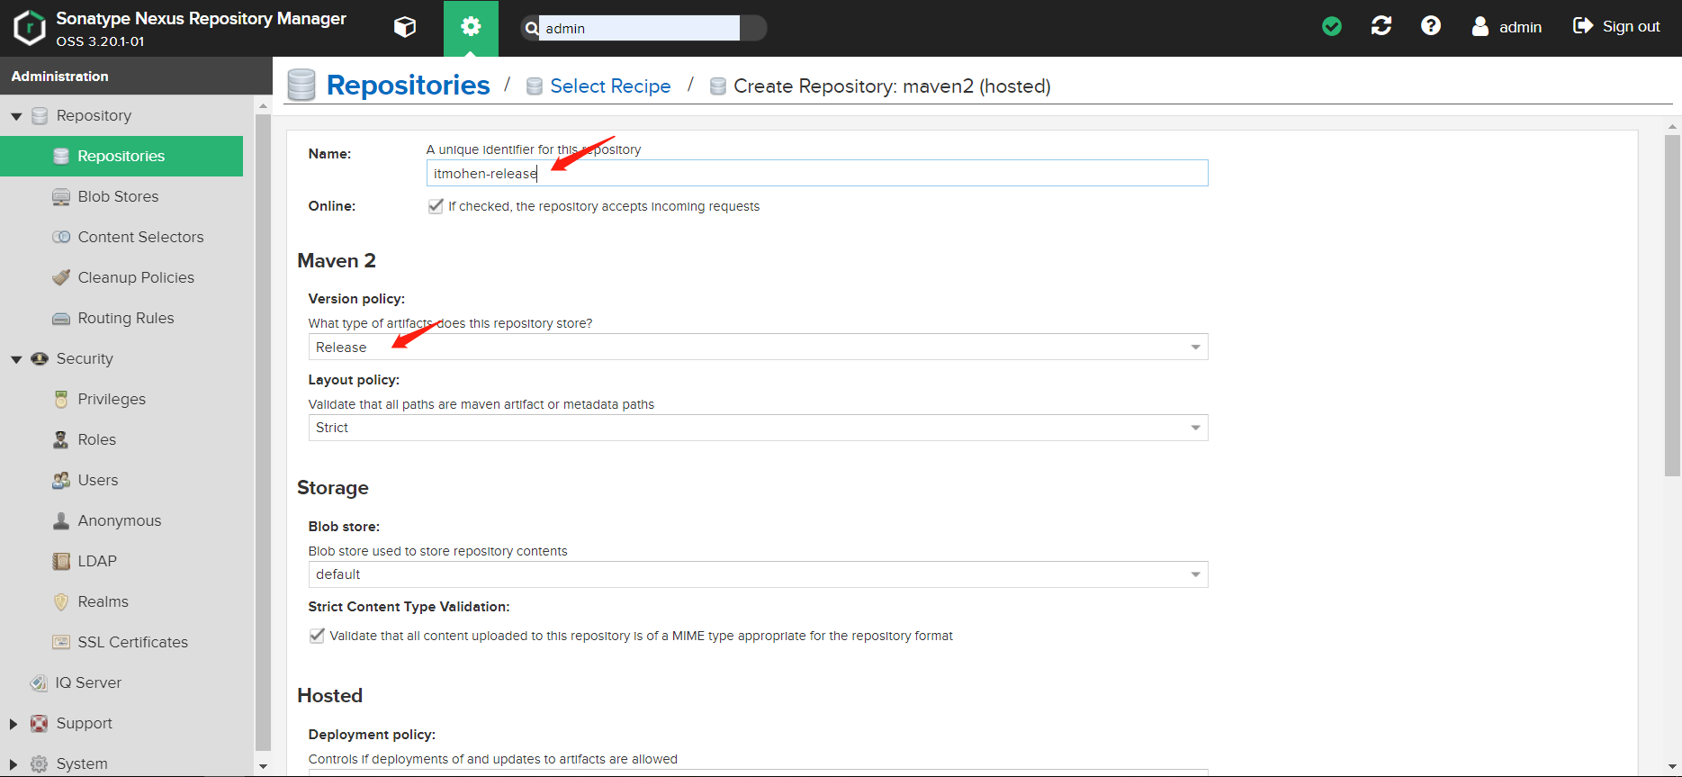The image size is (1682, 777).
Task: Click the admin user icon
Action: click(1480, 26)
